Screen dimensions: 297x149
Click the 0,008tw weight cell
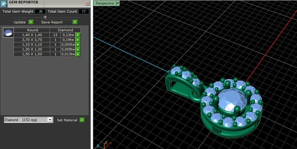[68, 49]
